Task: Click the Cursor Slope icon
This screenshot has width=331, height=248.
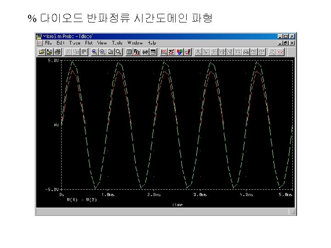Action: 214,52
